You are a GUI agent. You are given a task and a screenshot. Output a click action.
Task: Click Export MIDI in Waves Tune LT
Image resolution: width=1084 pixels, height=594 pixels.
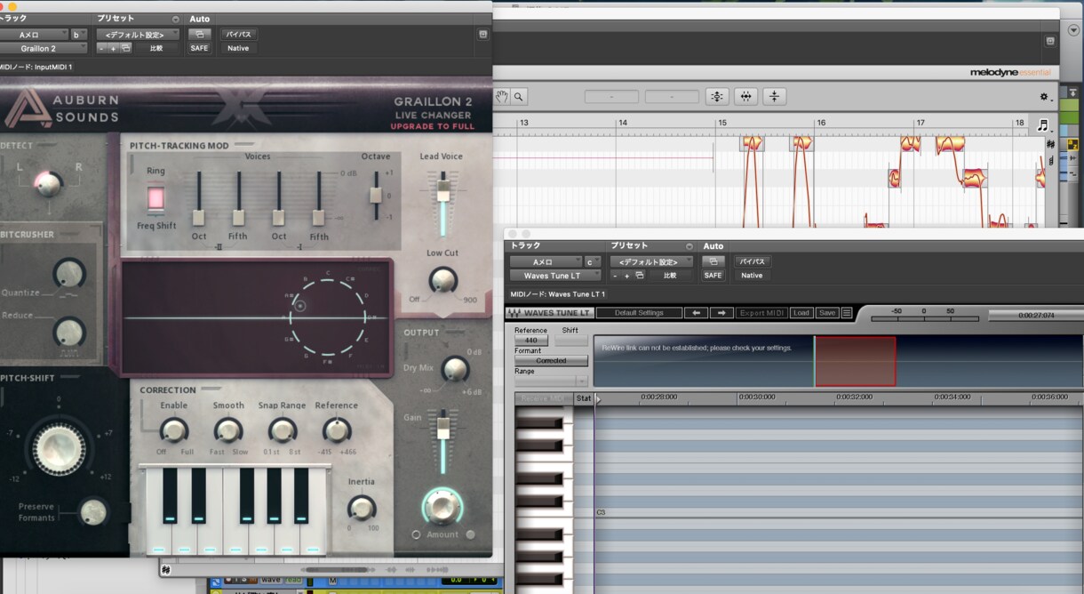click(x=762, y=313)
